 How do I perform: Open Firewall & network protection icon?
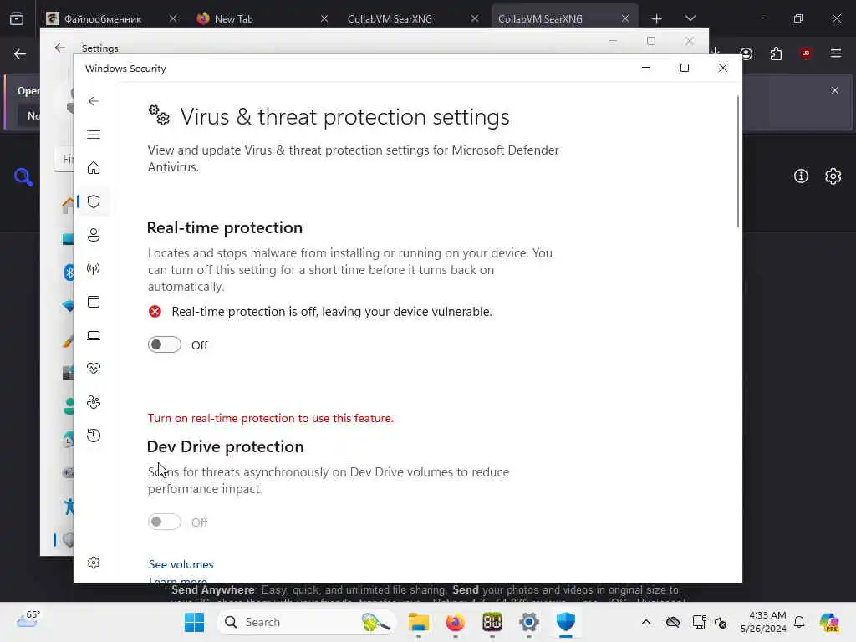94,268
